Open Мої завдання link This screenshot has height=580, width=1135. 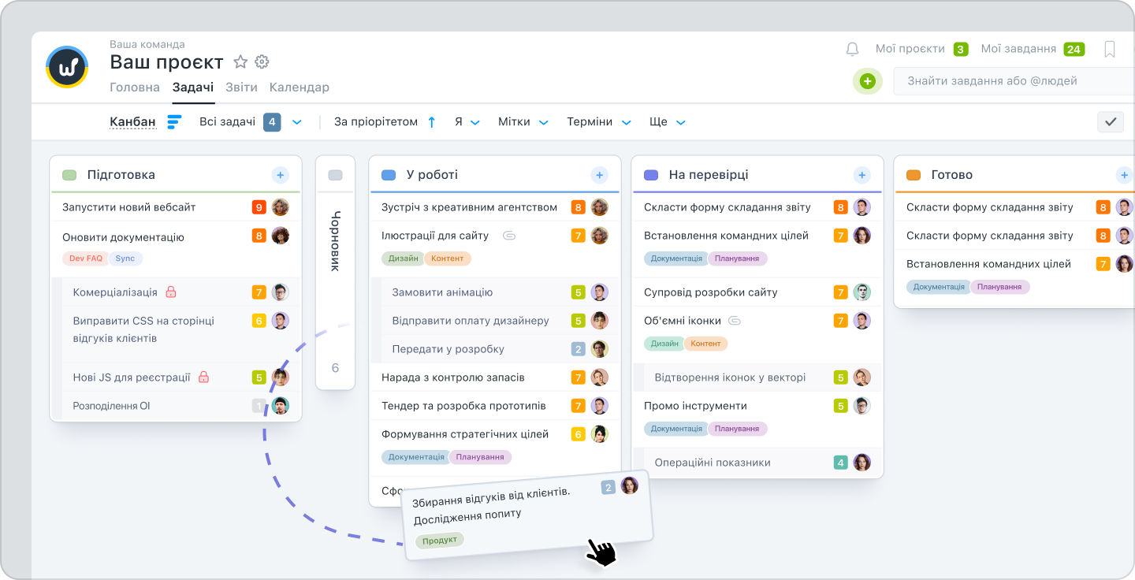pos(1018,49)
